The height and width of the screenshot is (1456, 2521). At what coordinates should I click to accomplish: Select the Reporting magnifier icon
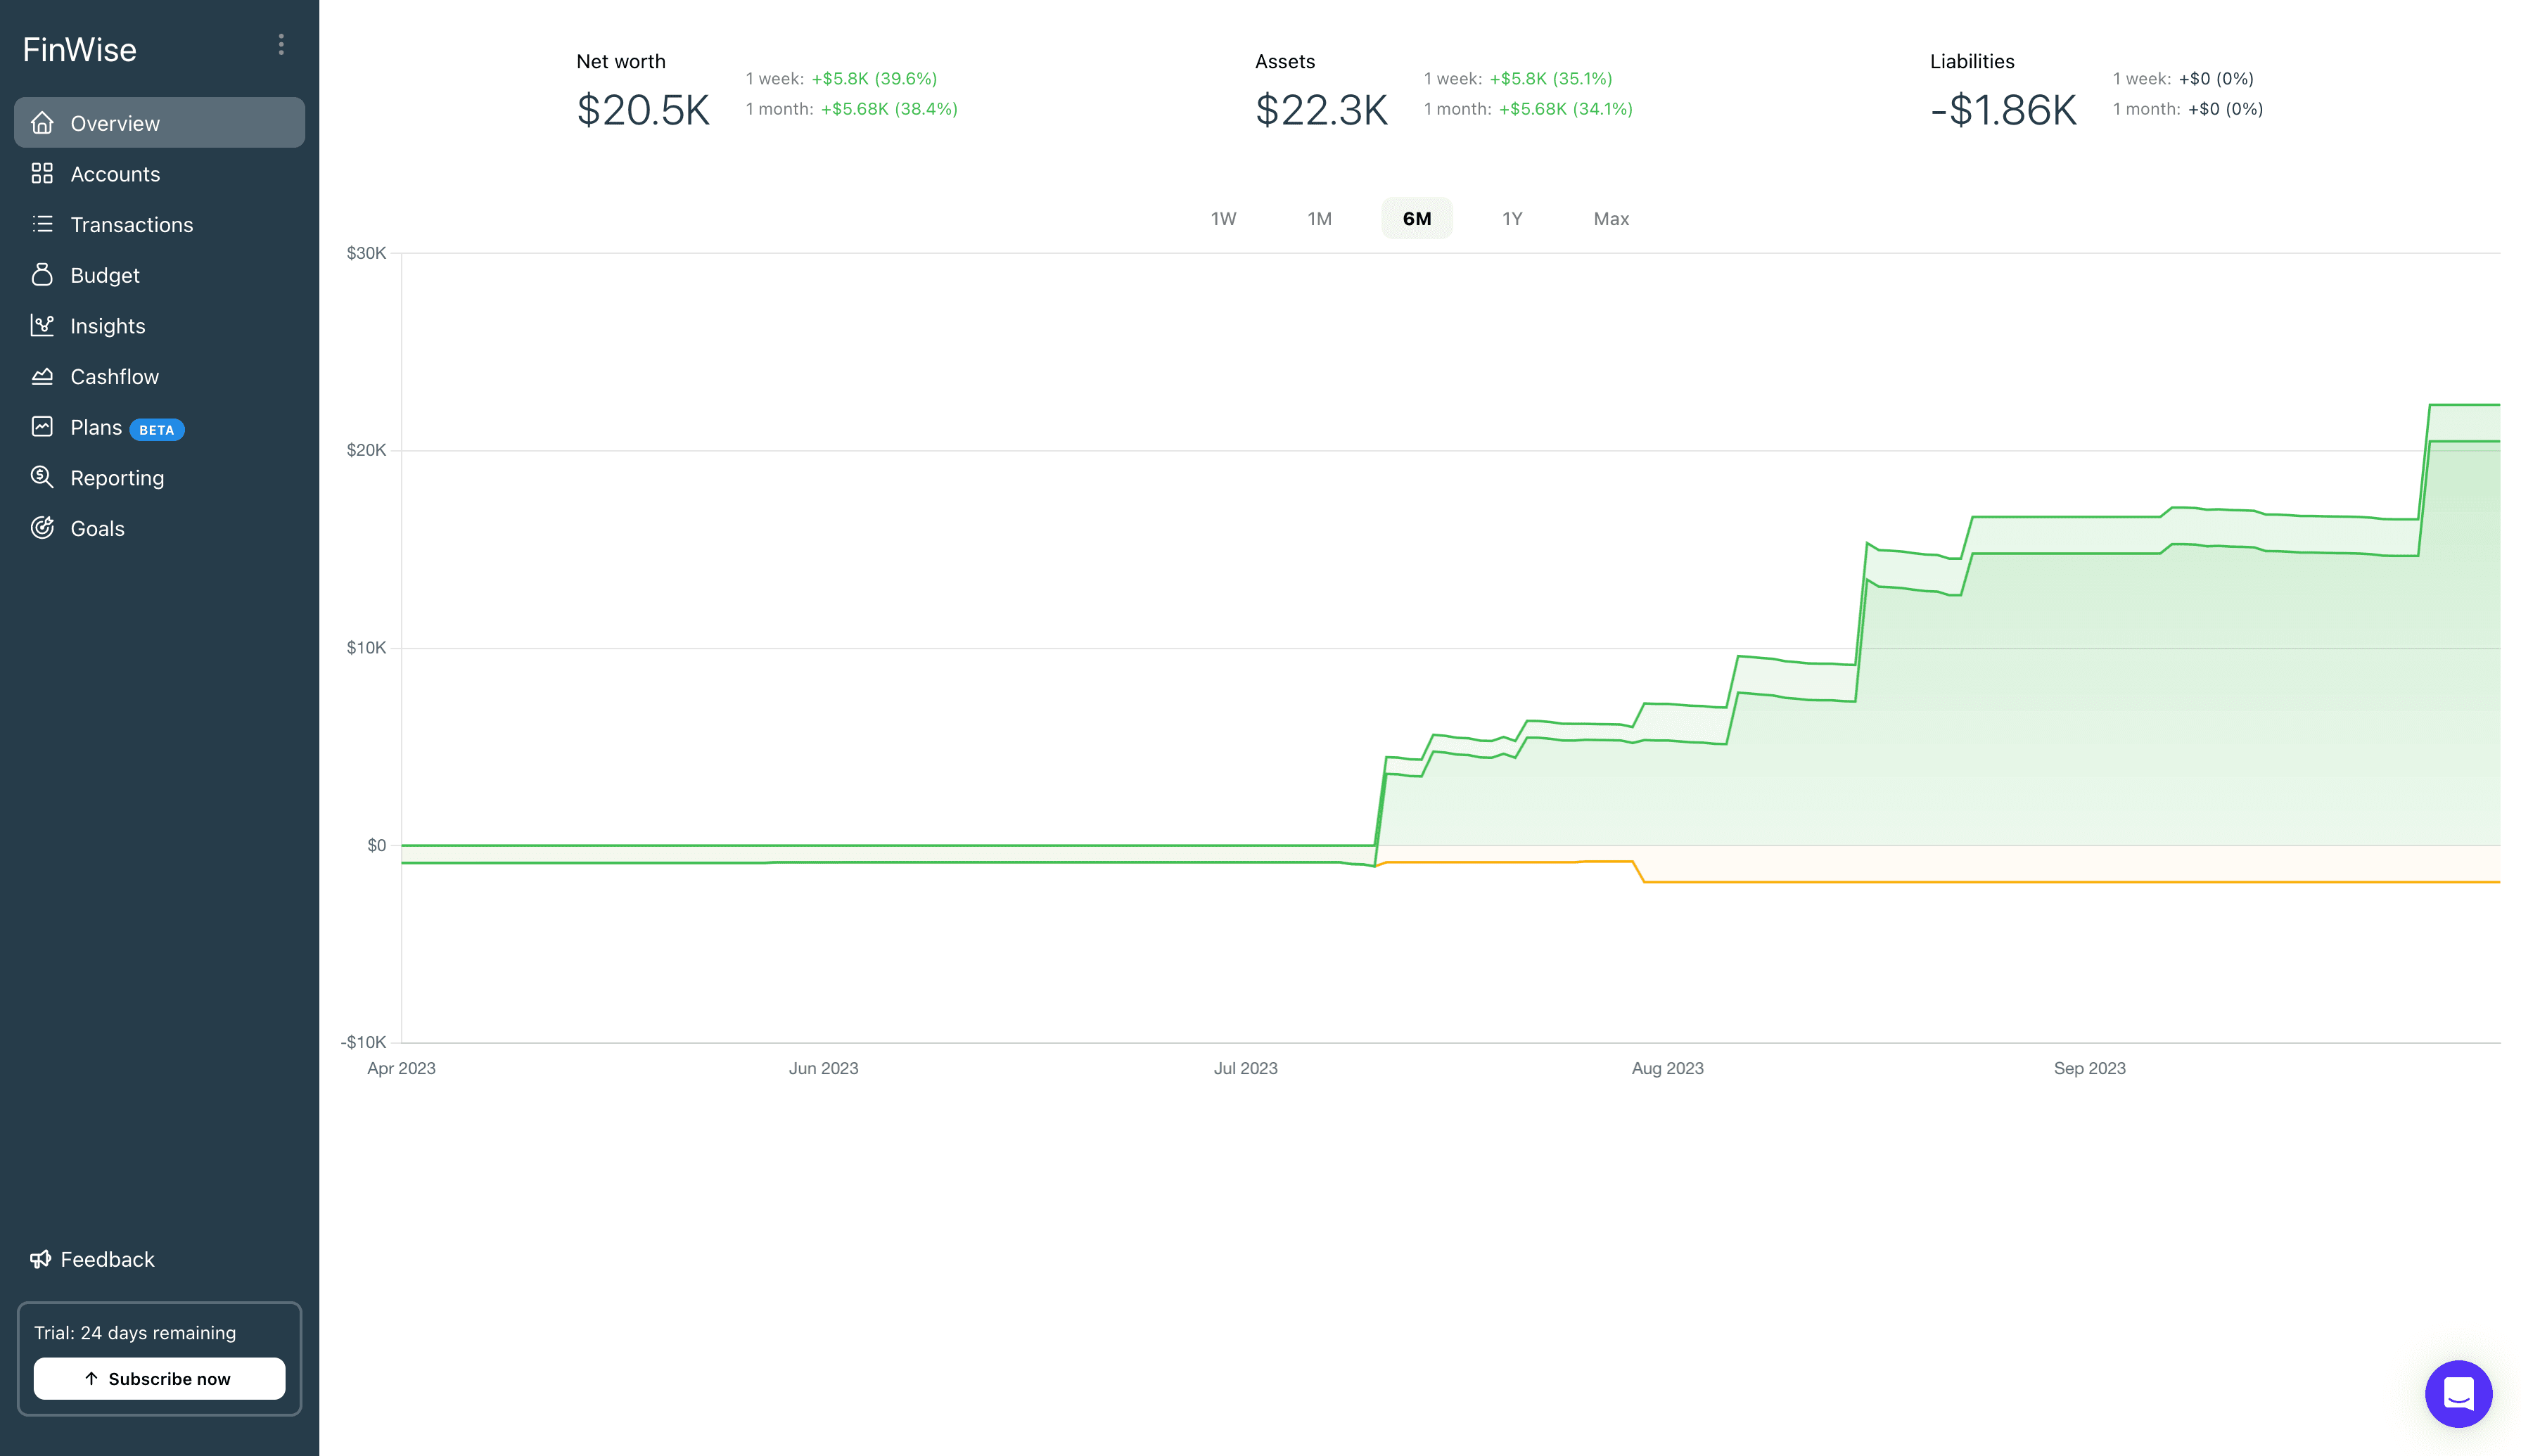42,477
